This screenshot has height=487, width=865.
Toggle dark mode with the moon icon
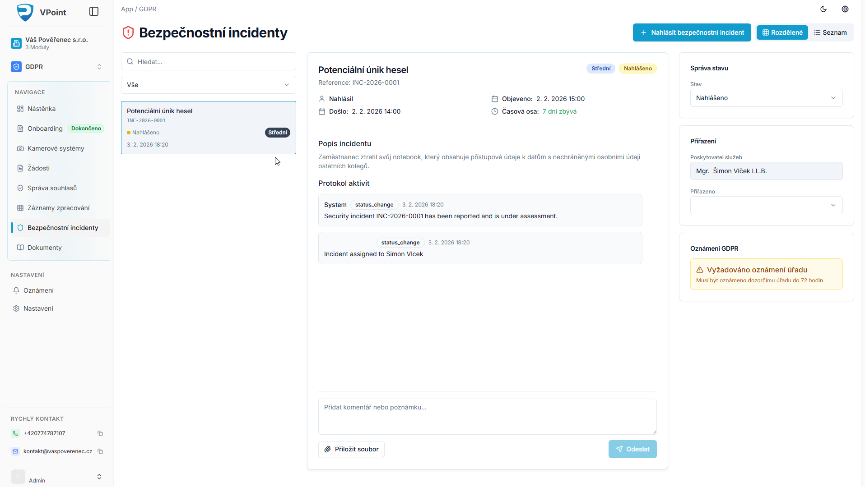[823, 9]
